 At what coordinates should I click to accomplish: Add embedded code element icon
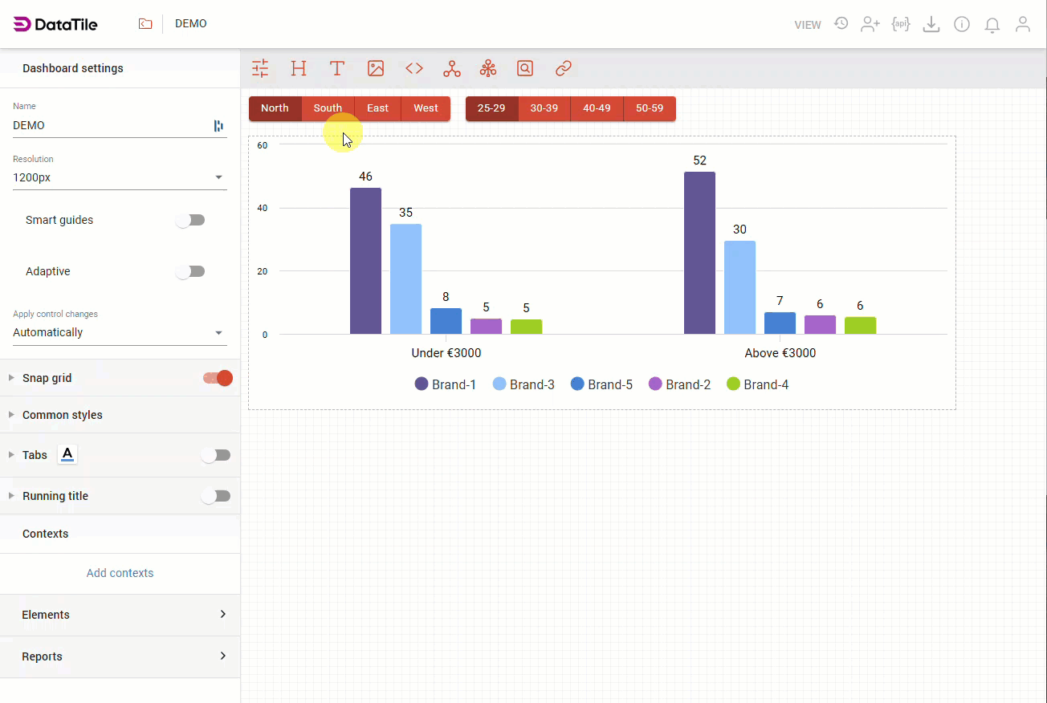pos(414,68)
